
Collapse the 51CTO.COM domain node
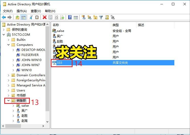pyautogui.click(x=4, y=35)
